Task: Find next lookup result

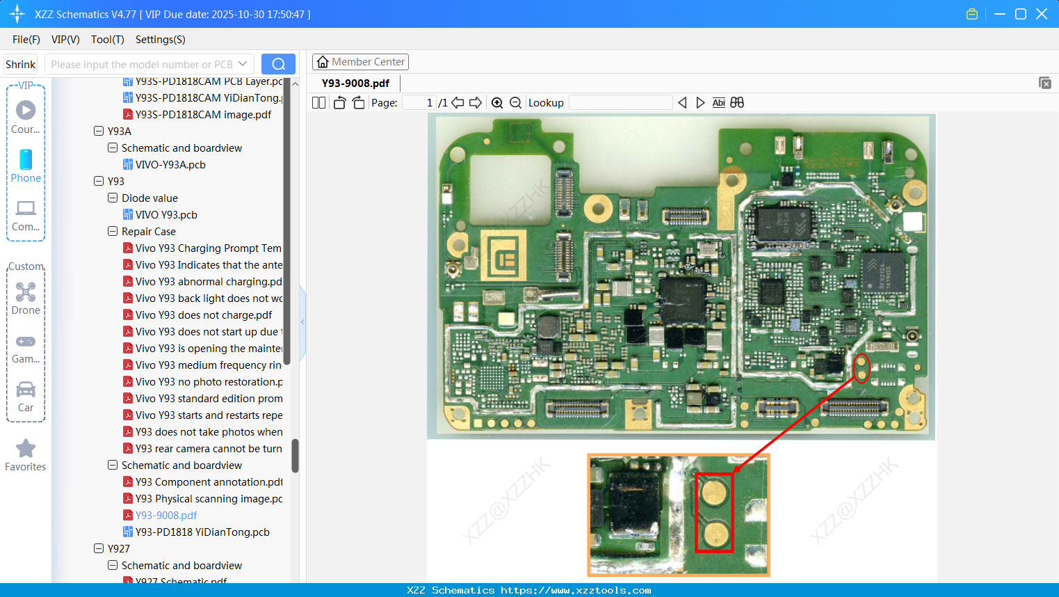Action: tap(700, 102)
